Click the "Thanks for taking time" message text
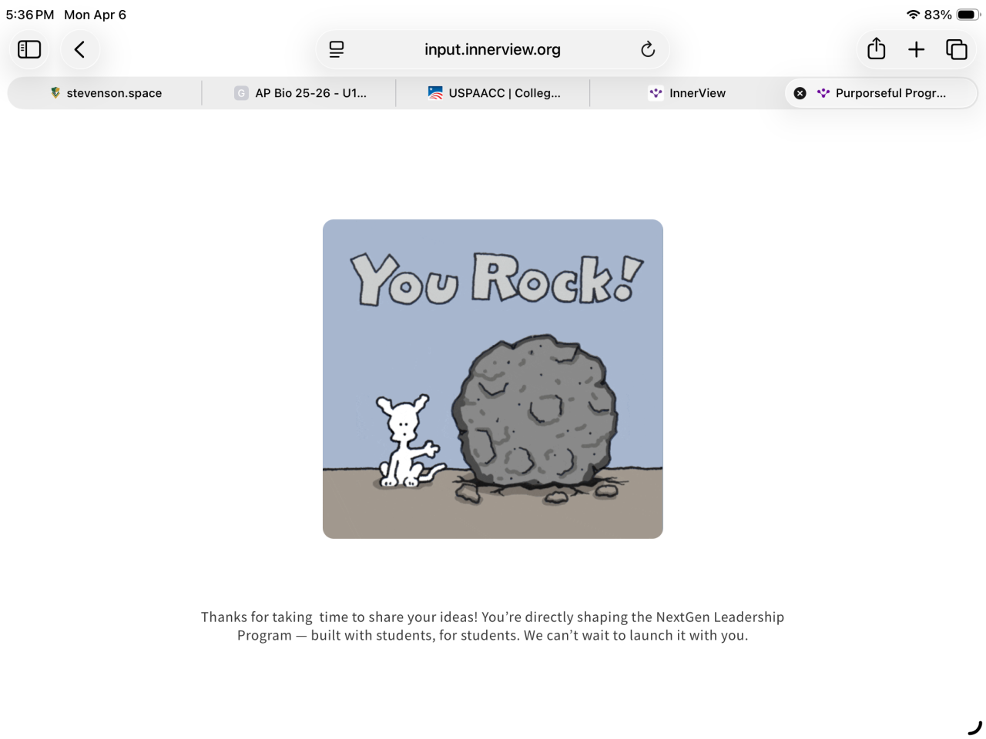This screenshot has width=986, height=739. pos(493,626)
